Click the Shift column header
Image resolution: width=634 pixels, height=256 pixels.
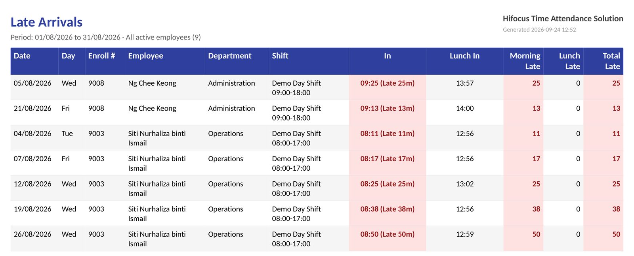point(309,61)
